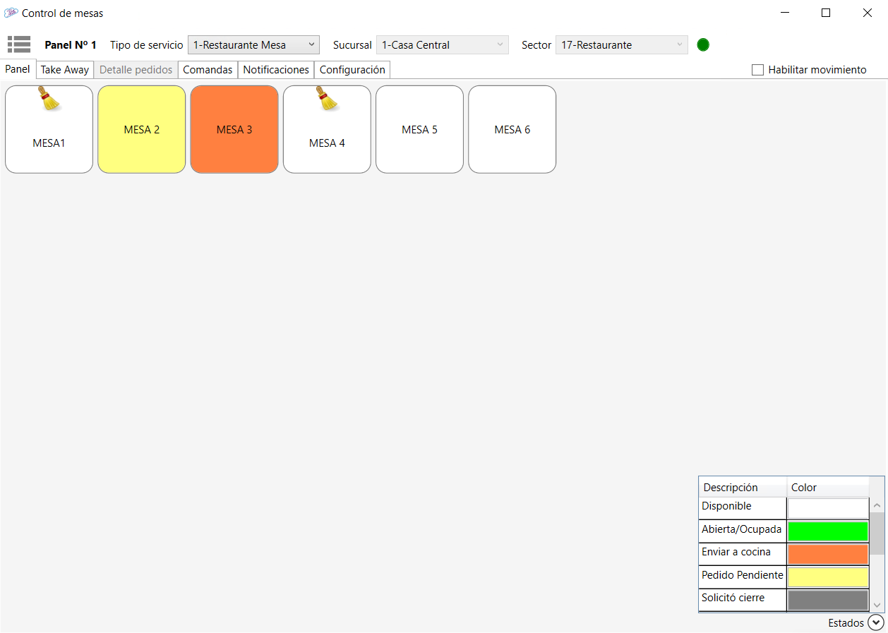Click the broom icon on MESA 4
Viewport: 888px width, 633px height.
[x=327, y=99]
